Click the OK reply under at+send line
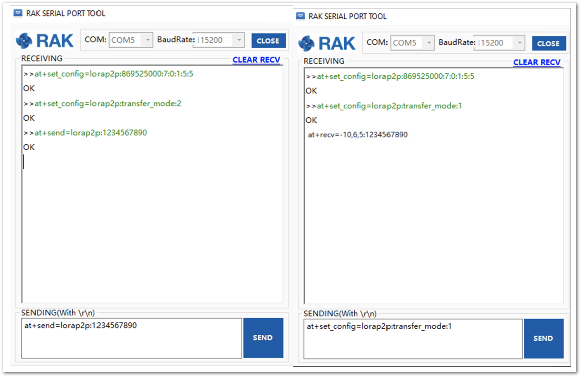The image size is (581, 377). pyautogui.click(x=29, y=148)
